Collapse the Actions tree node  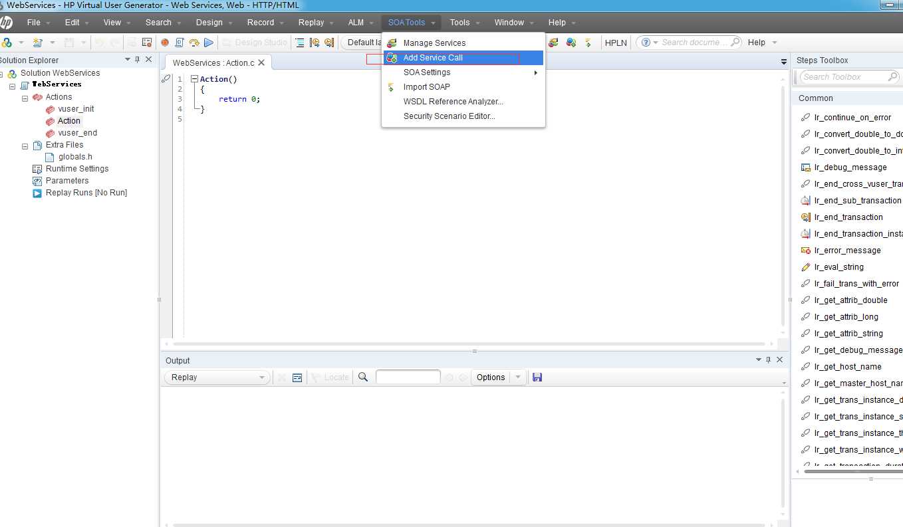(25, 98)
